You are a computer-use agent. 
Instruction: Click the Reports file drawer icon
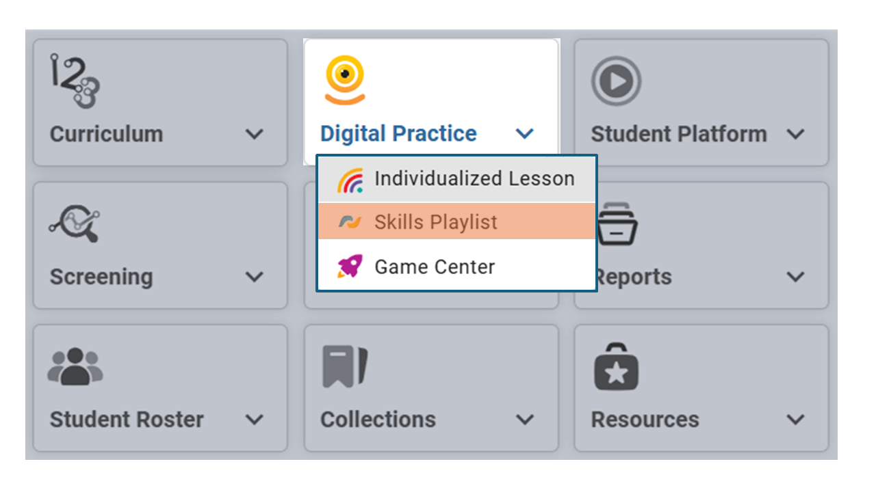coord(617,226)
